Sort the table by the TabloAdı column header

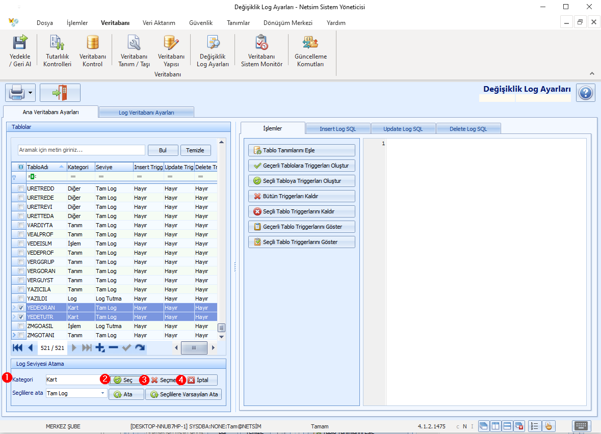tap(45, 167)
